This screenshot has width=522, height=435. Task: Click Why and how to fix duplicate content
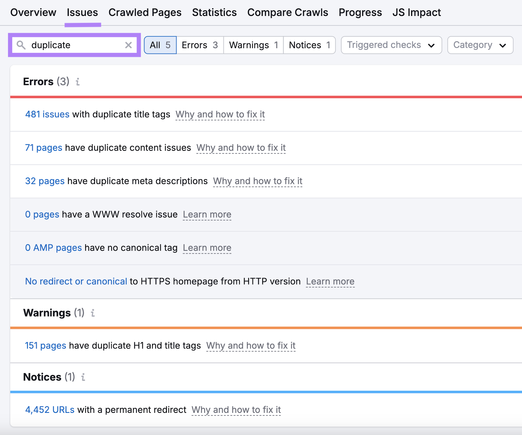(x=241, y=148)
